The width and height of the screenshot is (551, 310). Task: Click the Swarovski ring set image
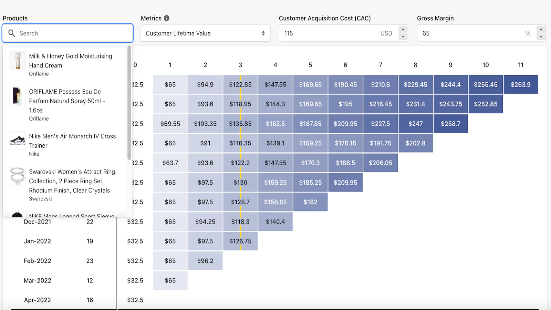(x=17, y=176)
